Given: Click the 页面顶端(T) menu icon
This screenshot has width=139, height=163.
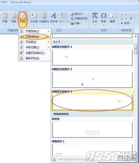Looking at the screenshot, I should (x=21, y=31).
